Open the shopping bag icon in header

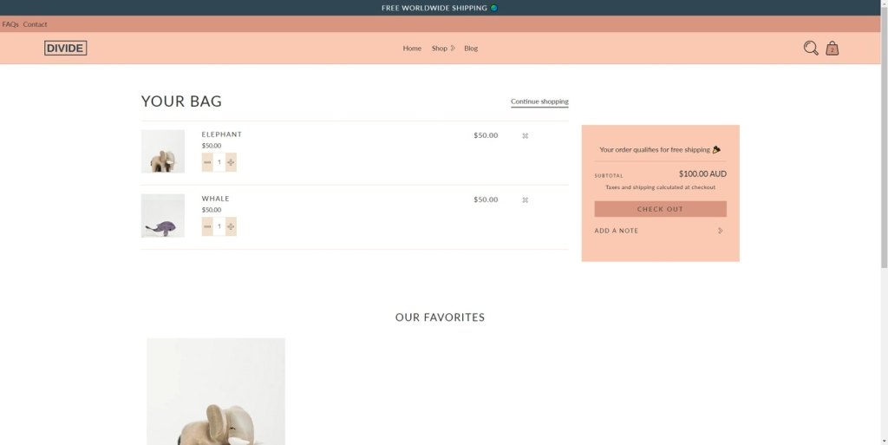click(x=832, y=49)
